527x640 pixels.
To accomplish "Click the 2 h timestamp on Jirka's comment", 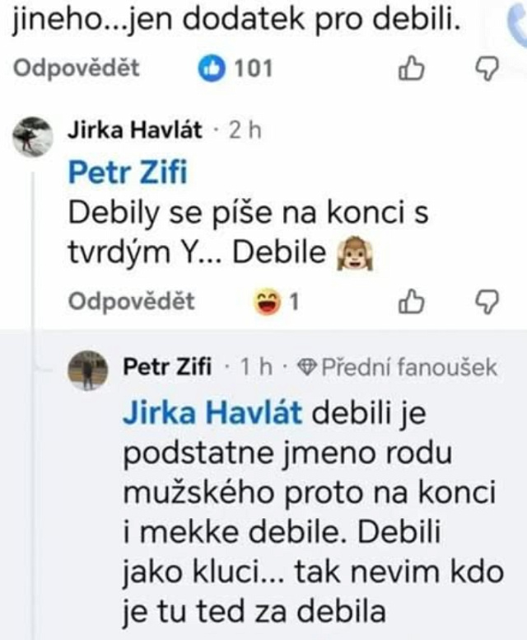I will pos(244,131).
